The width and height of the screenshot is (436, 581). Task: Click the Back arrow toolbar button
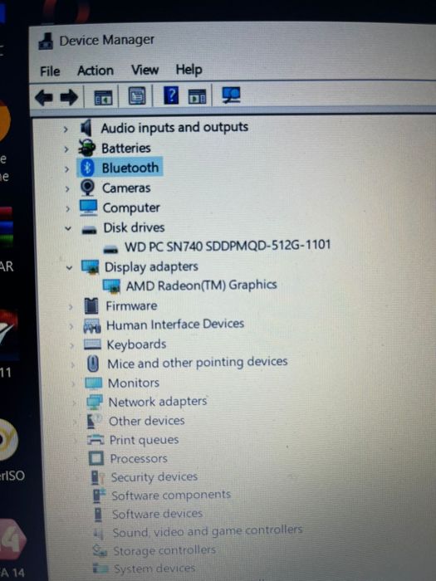(x=44, y=98)
